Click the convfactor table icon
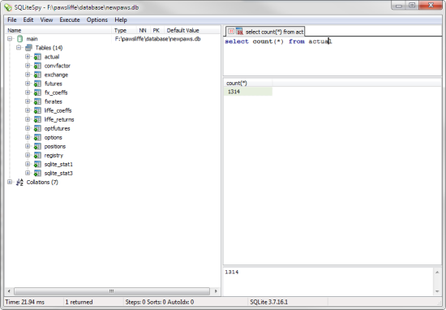Image resolution: width=446 pixels, height=310 pixels. [37, 66]
